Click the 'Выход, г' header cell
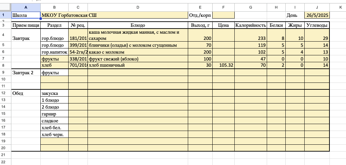This screenshot has width=346, height=165. click(200, 25)
